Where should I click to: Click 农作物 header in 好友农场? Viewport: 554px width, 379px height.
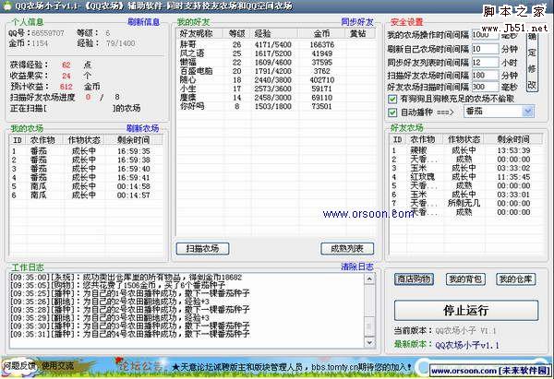(423, 139)
